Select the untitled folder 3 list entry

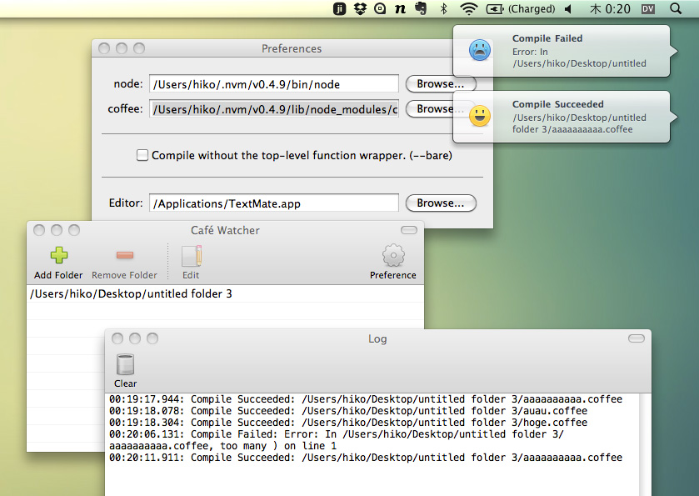(x=131, y=294)
